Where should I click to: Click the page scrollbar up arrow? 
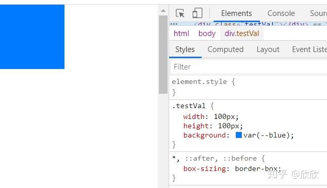pos(163,11)
